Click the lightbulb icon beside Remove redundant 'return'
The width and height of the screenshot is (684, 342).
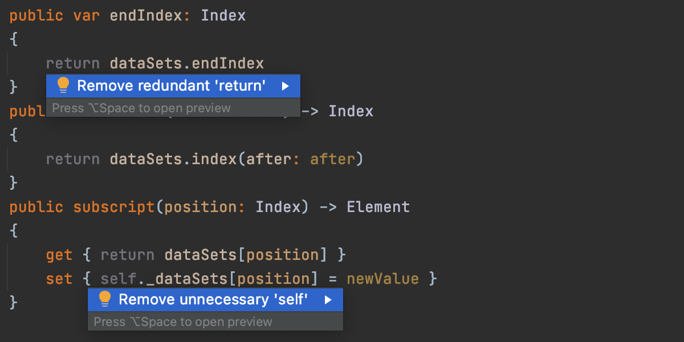pyautogui.click(x=63, y=85)
